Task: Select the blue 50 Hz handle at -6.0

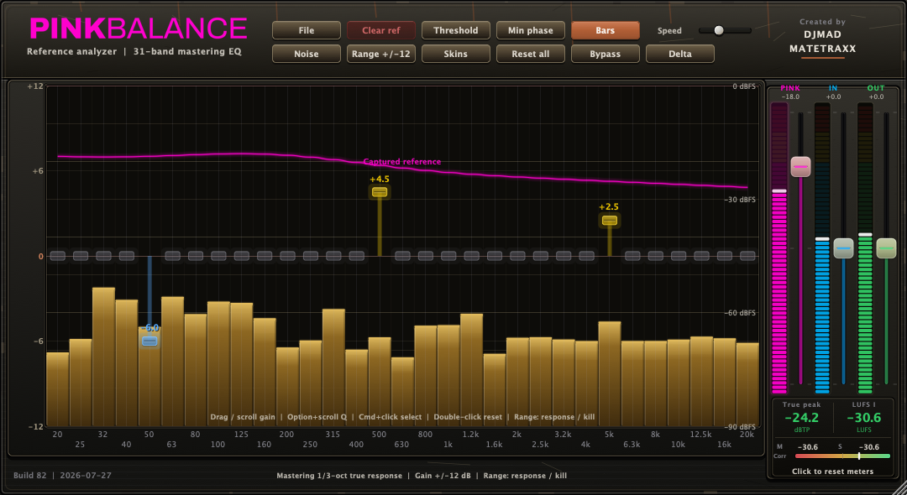Action: click(x=149, y=341)
